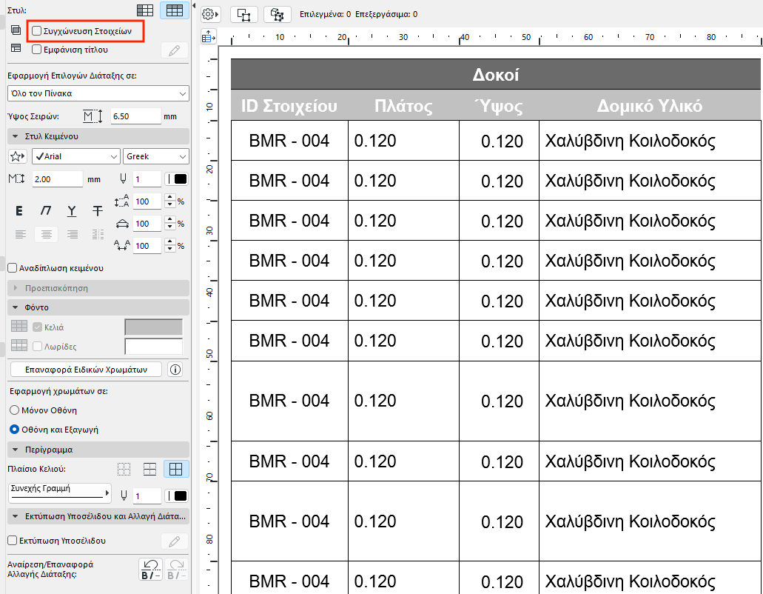The image size is (763, 594).
Task: Select the ID Στοιχείου column header
Action: [289, 106]
